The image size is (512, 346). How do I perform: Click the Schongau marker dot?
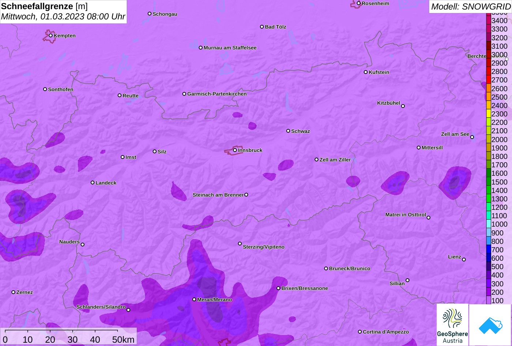click(x=150, y=14)
